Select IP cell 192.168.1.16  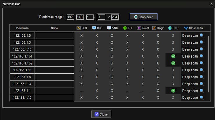22,49
